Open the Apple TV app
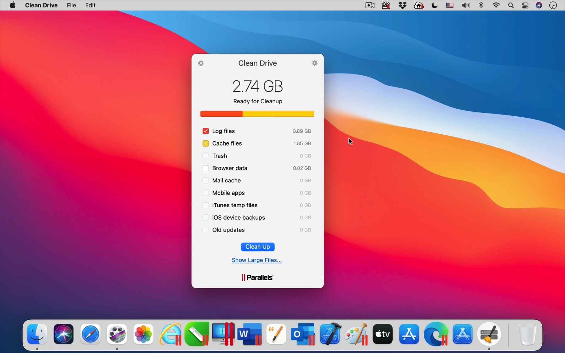This screenshot has width=565, height=353. click(x=382, y=334)
